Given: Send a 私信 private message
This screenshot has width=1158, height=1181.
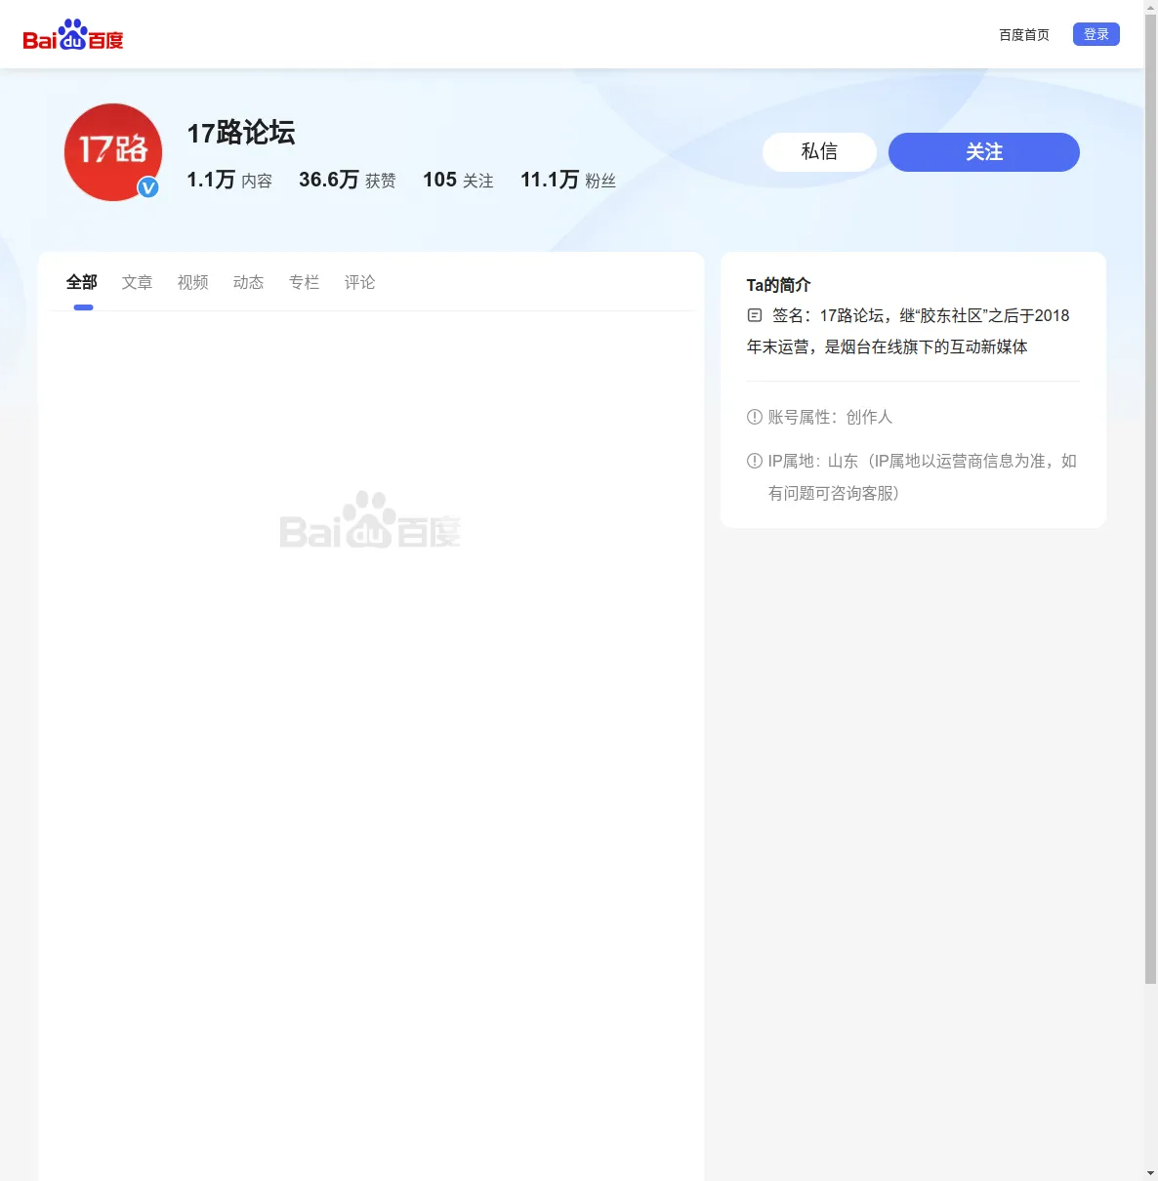Looking at the screenshot, I should 819,152.
